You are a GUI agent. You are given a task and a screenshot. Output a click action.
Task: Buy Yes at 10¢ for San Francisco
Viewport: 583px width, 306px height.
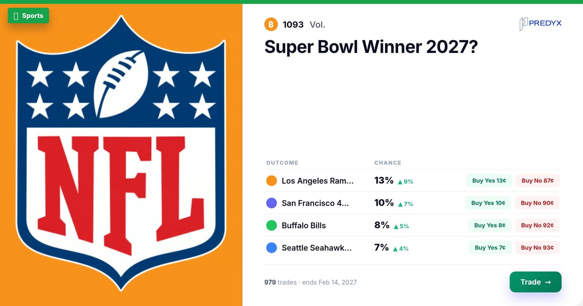click(x=488, y=203)
